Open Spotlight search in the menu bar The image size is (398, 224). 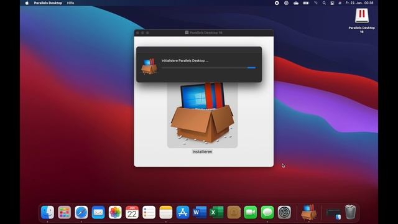tap(324, 3)
